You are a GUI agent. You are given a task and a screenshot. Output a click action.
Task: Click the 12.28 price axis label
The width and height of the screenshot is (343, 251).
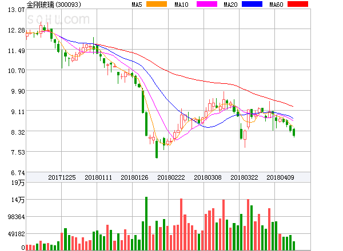tap(17, 30)
